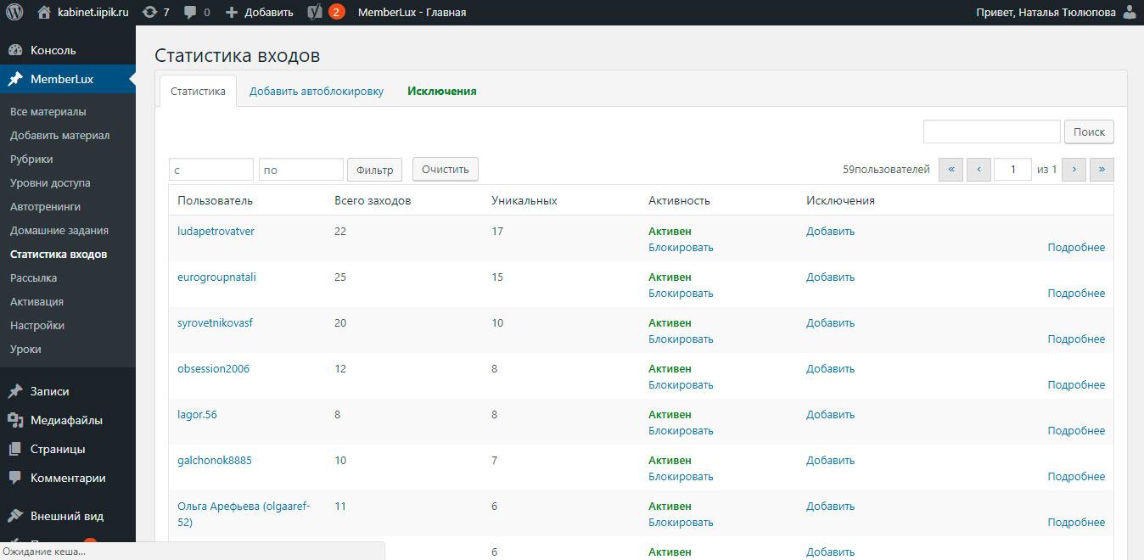Click the Уникальных column header
The width and height of the screenshot is (1144, 560).
[x=524, y=200]
